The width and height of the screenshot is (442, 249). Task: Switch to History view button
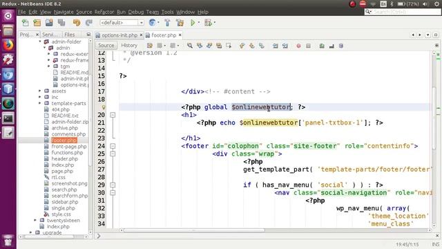pos(129,45)
